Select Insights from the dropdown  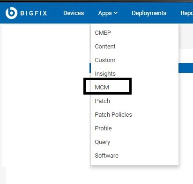pos(105,74)
